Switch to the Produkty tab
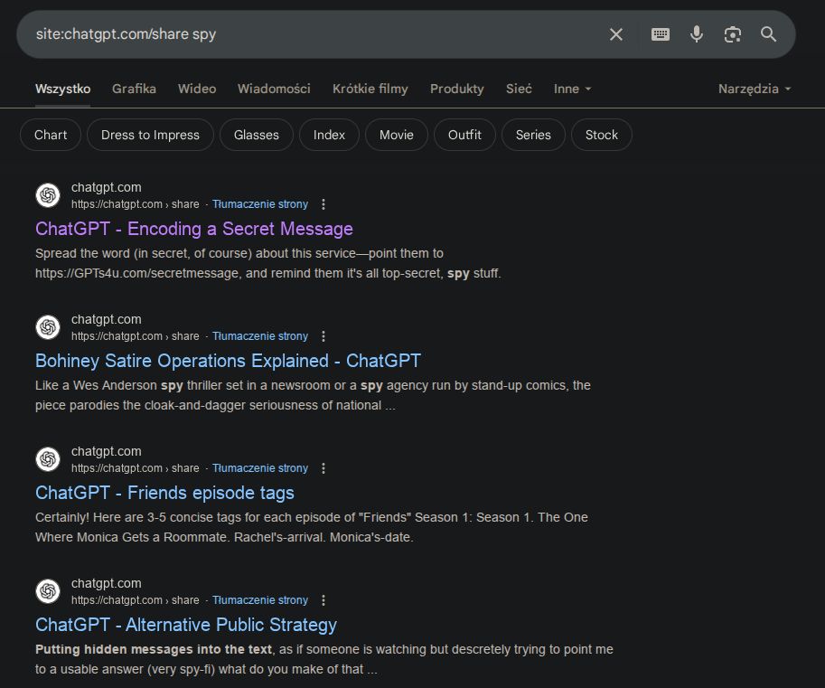 point(456,89)
